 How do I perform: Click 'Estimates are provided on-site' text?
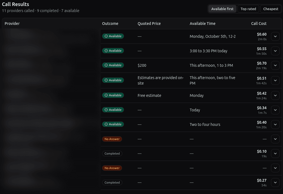pyautogui.click(x=160, y=80)
